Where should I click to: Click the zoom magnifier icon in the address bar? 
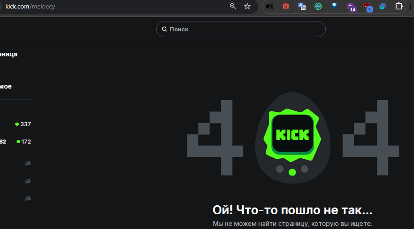233,6
